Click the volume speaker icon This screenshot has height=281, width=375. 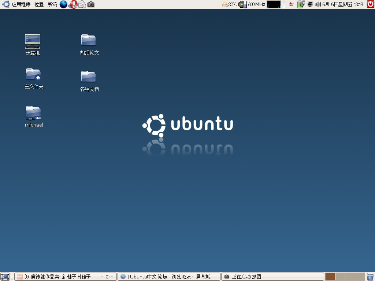(x=318, y=4)
